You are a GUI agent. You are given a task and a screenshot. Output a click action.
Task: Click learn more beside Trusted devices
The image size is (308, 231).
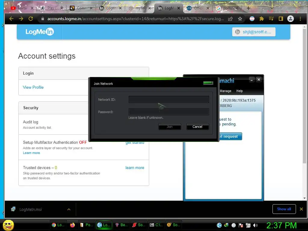coord(135,168)
